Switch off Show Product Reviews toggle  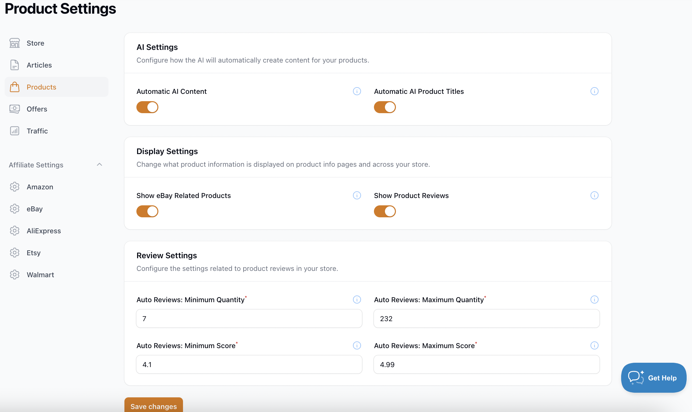tap(385, 212)
